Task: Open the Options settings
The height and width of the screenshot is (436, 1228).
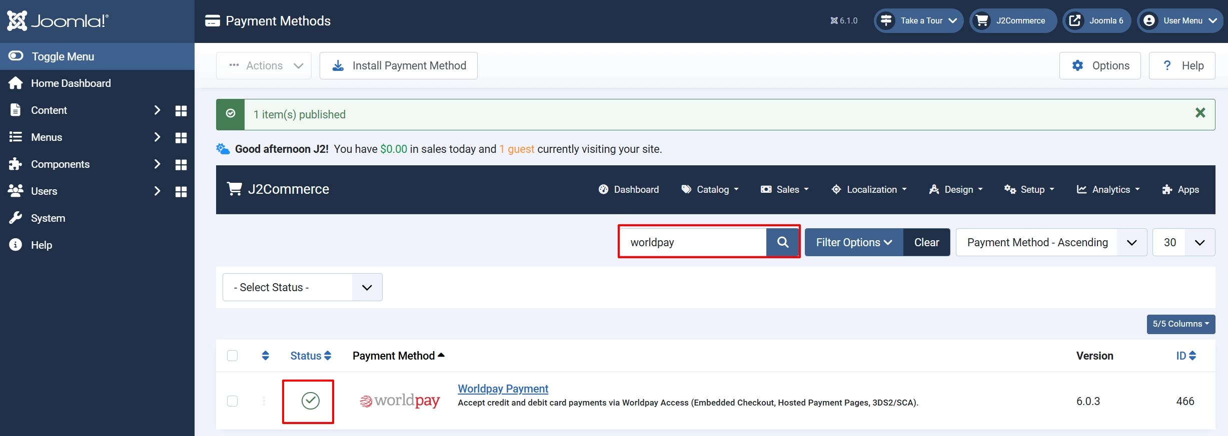Action: click(x=1100, y=65)
